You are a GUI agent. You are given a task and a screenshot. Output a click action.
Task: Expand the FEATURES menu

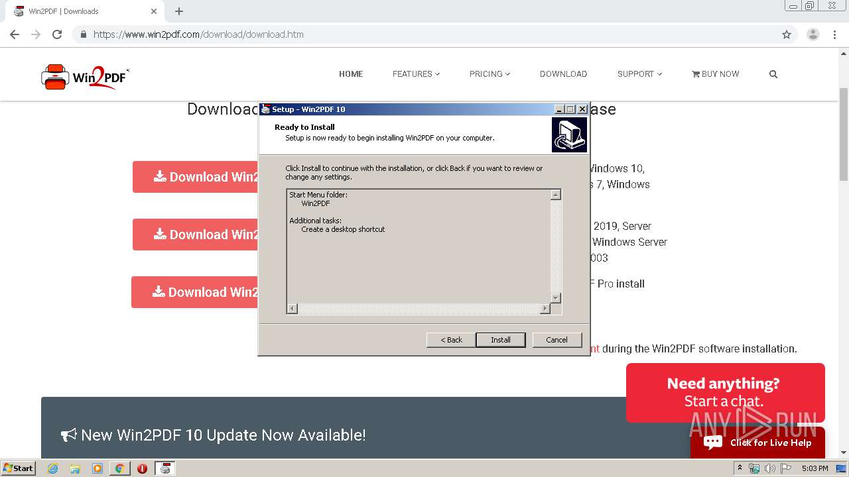point(416,74)
